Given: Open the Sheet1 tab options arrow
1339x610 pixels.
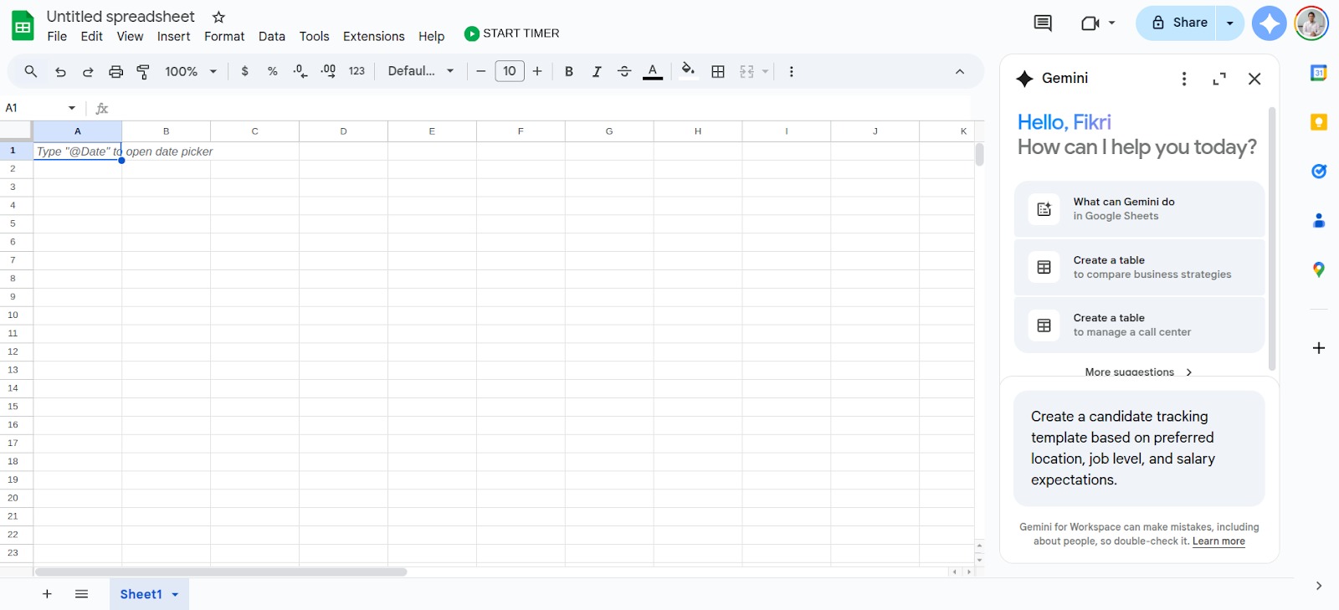Looking at the screenshot, I should [176, 595].
